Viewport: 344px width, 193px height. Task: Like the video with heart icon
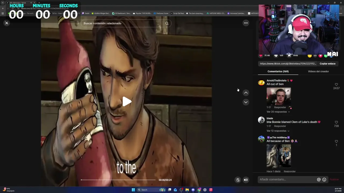[261, 55]
